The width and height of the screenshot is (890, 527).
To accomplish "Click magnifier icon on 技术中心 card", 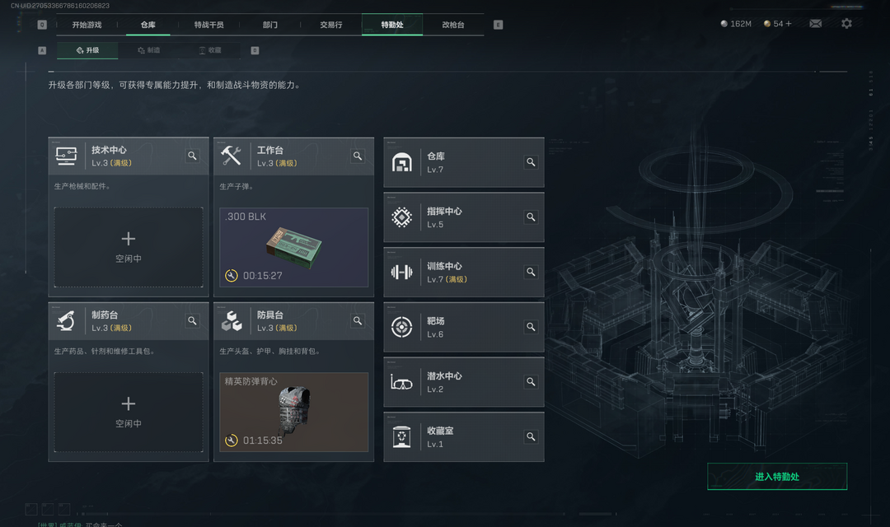I will coord(192,156).
